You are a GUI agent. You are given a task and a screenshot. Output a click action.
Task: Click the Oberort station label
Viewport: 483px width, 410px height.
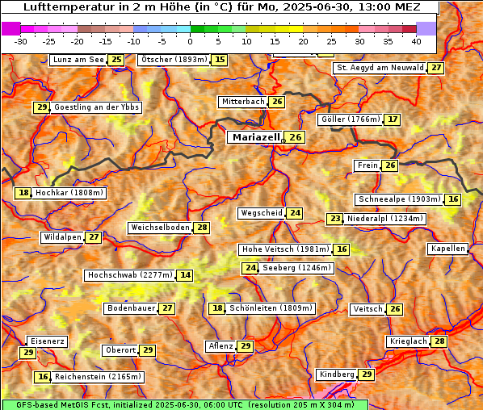[120, 350]
